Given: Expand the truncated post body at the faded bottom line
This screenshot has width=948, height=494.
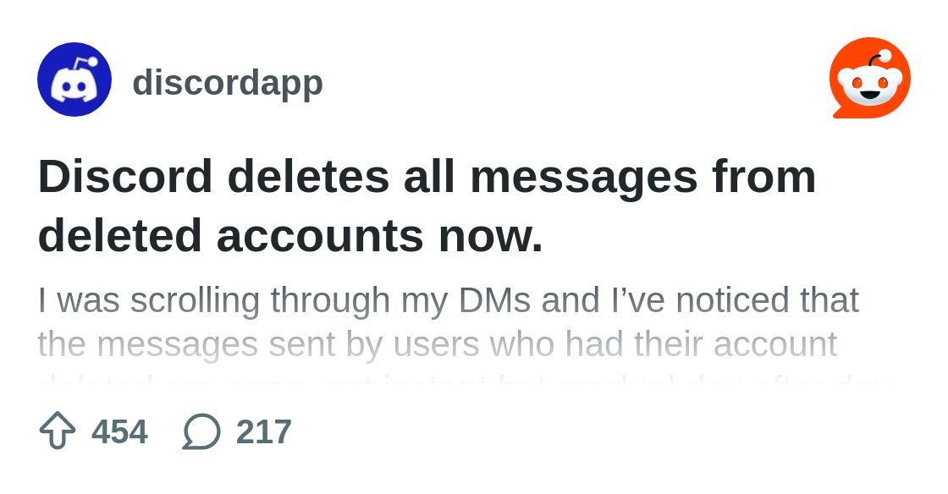Looking at the screenshot, I should tap(465, 383).
